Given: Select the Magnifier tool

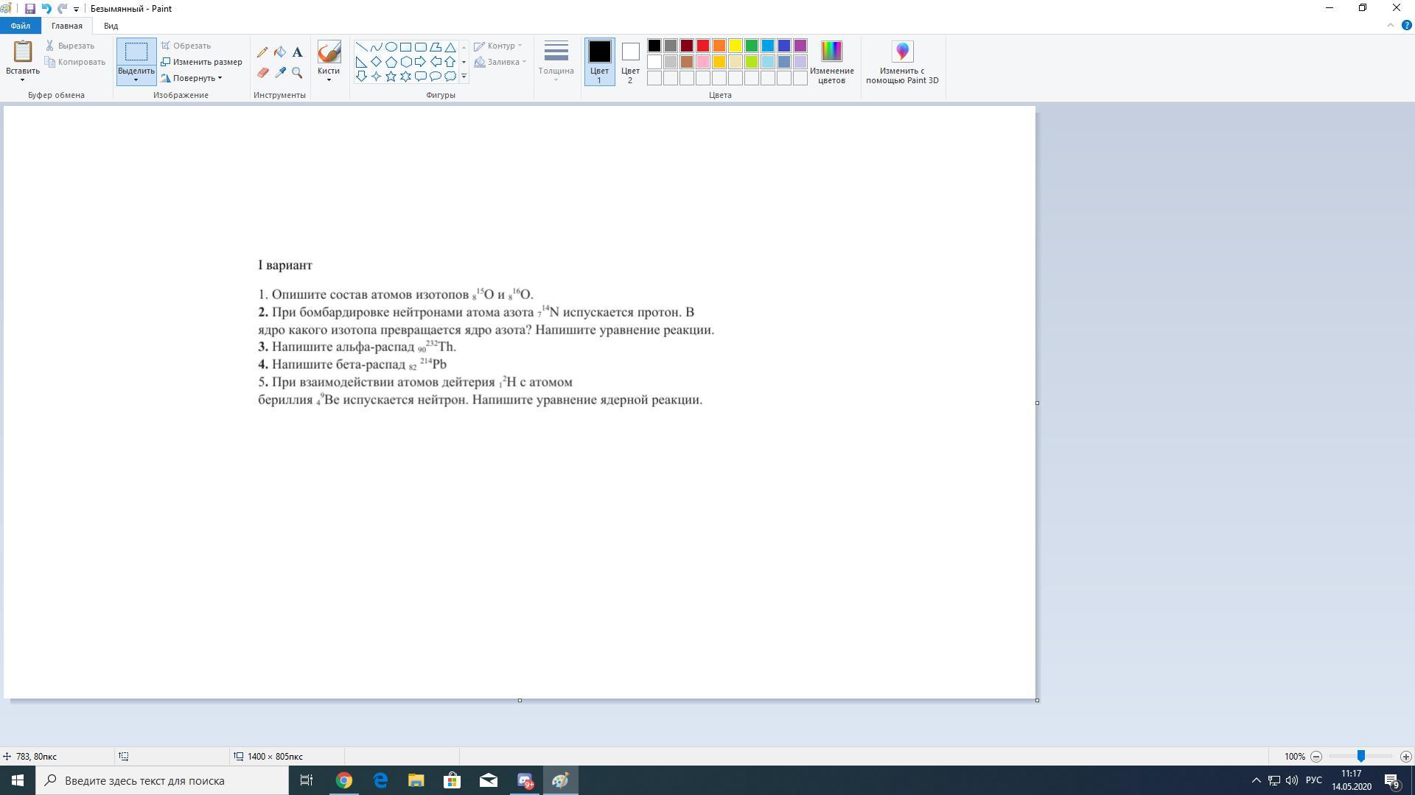Looking at the screenshot, I should [x=297, y=73].
